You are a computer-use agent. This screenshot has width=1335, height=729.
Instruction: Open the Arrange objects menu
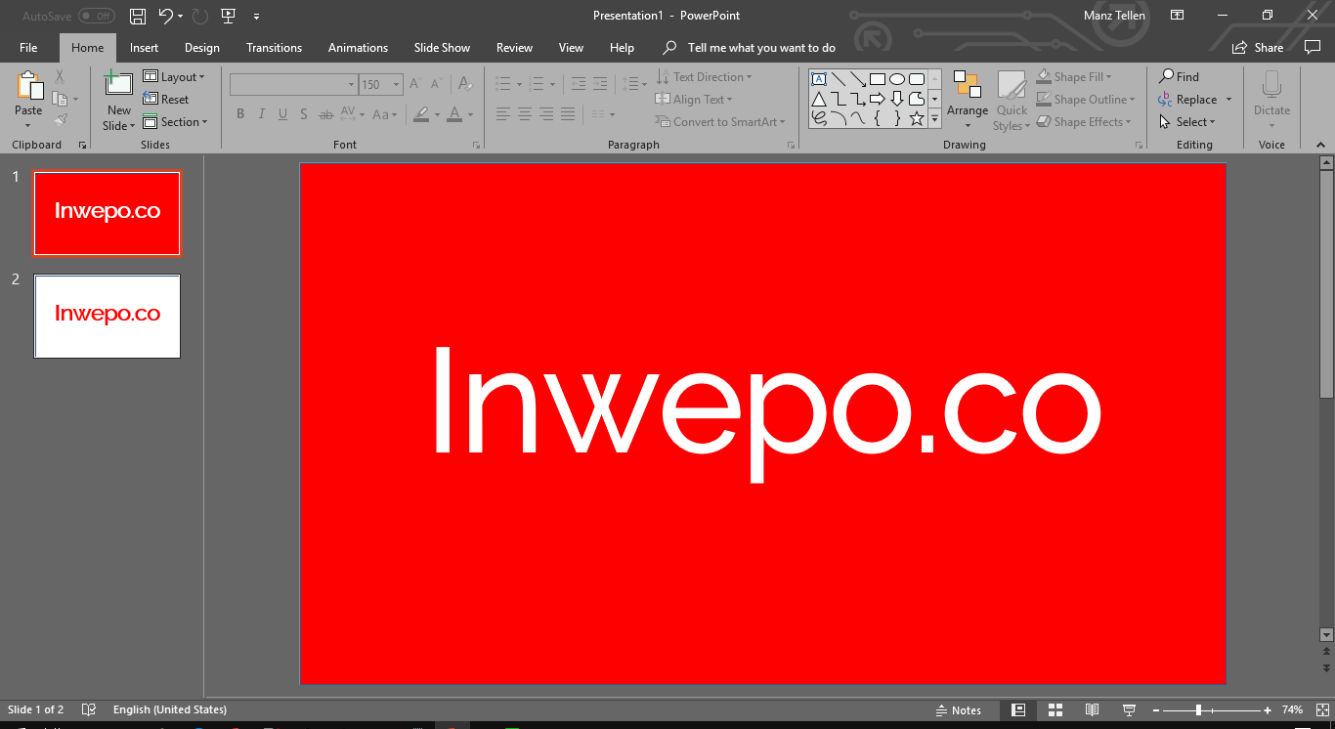point(968,100)
